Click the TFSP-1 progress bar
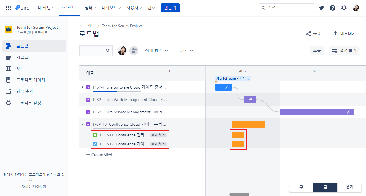This screenshot has width=366, height=196. tap(117, 91)
